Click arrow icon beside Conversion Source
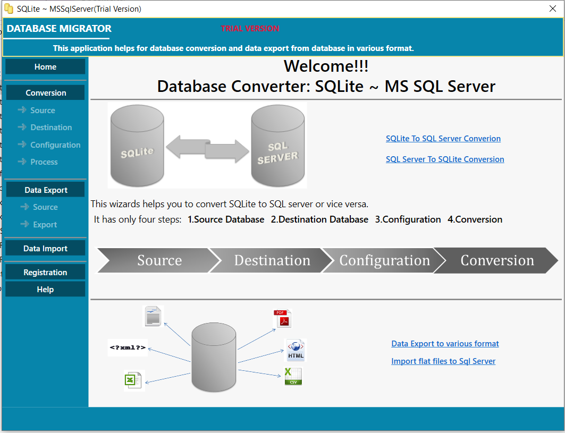565x433 pixels. 22,109
